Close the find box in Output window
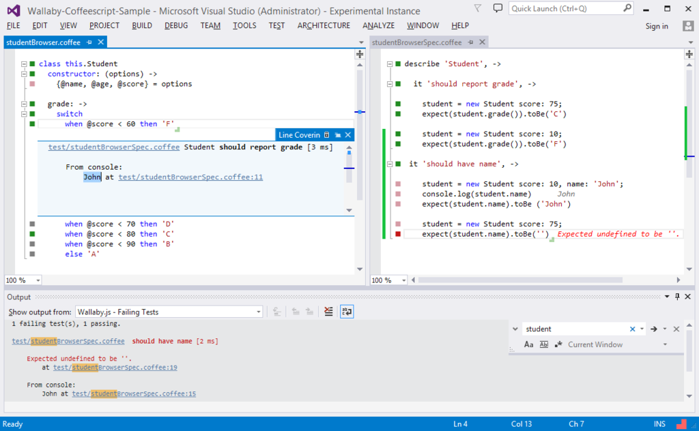 [x=676, y=329]
